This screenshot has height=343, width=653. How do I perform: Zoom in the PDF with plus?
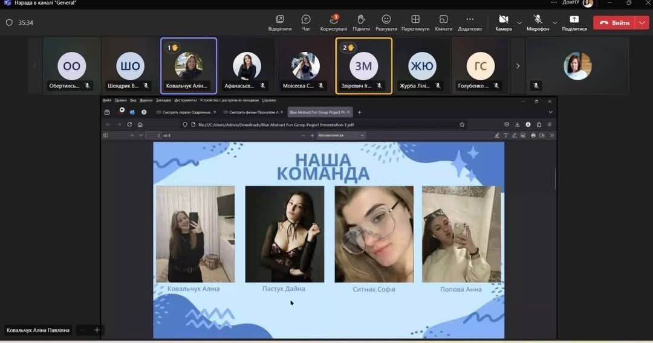click(x=312, y=135)
